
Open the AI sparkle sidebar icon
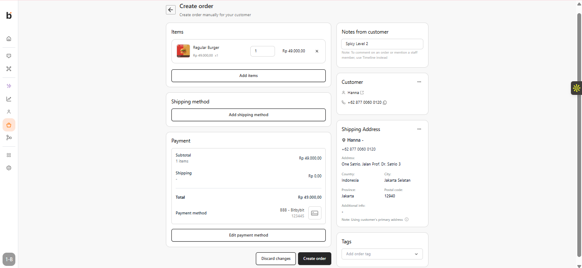tap(9, 86)
